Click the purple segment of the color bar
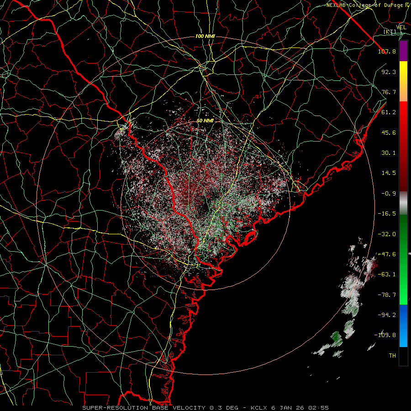Screen dimensions: 411x411 [x=403, y=51]
